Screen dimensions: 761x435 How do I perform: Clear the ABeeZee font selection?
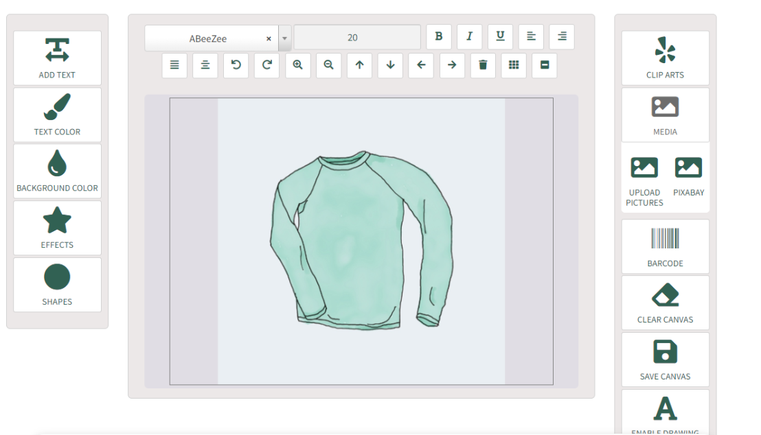269,39
